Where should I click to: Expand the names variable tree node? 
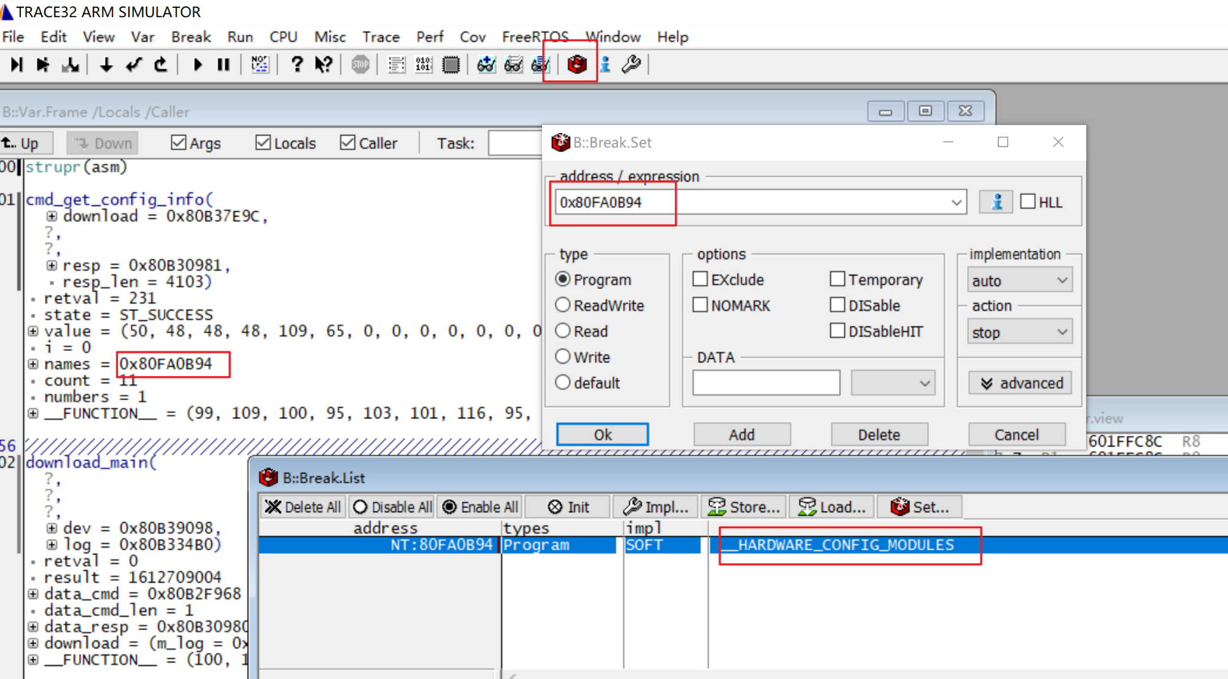(x=33, y=364)
